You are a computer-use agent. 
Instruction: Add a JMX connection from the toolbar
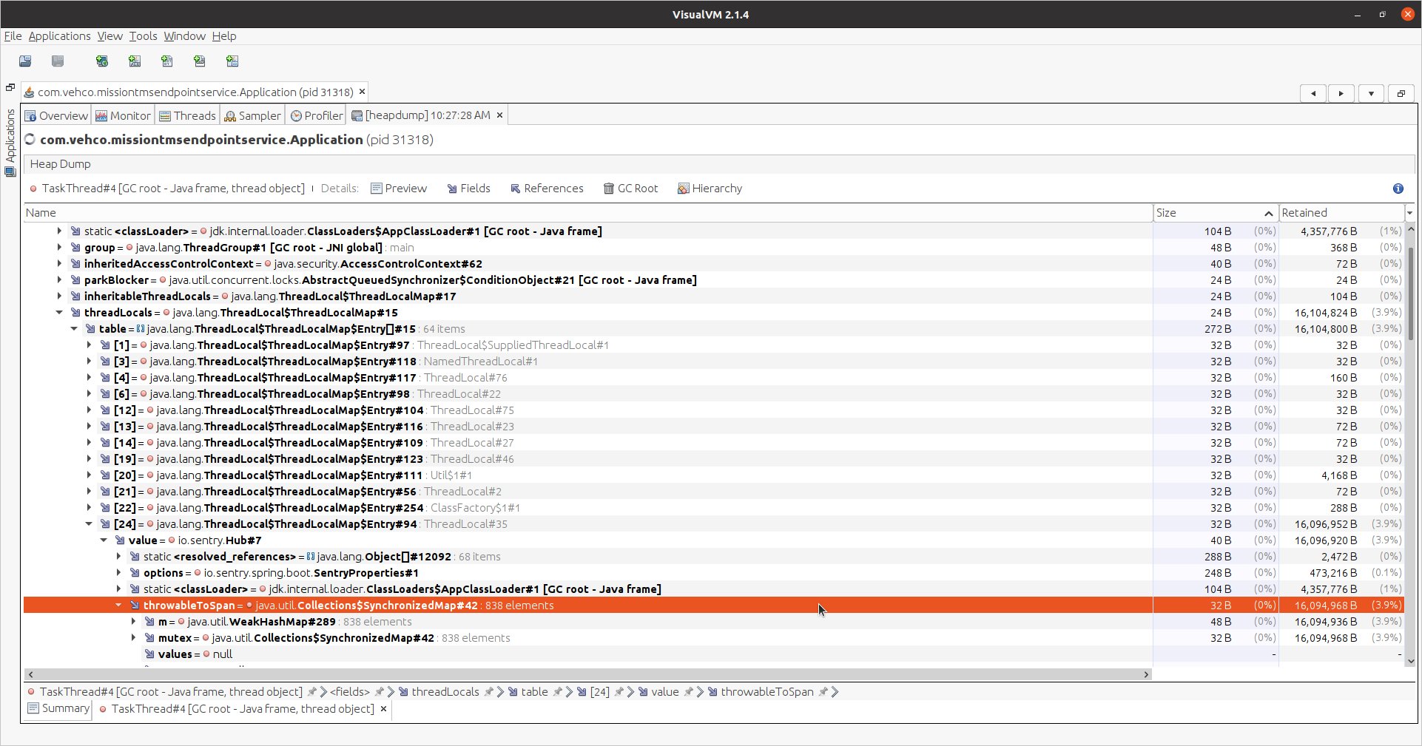pyautogui.click(x=134, y=61)
